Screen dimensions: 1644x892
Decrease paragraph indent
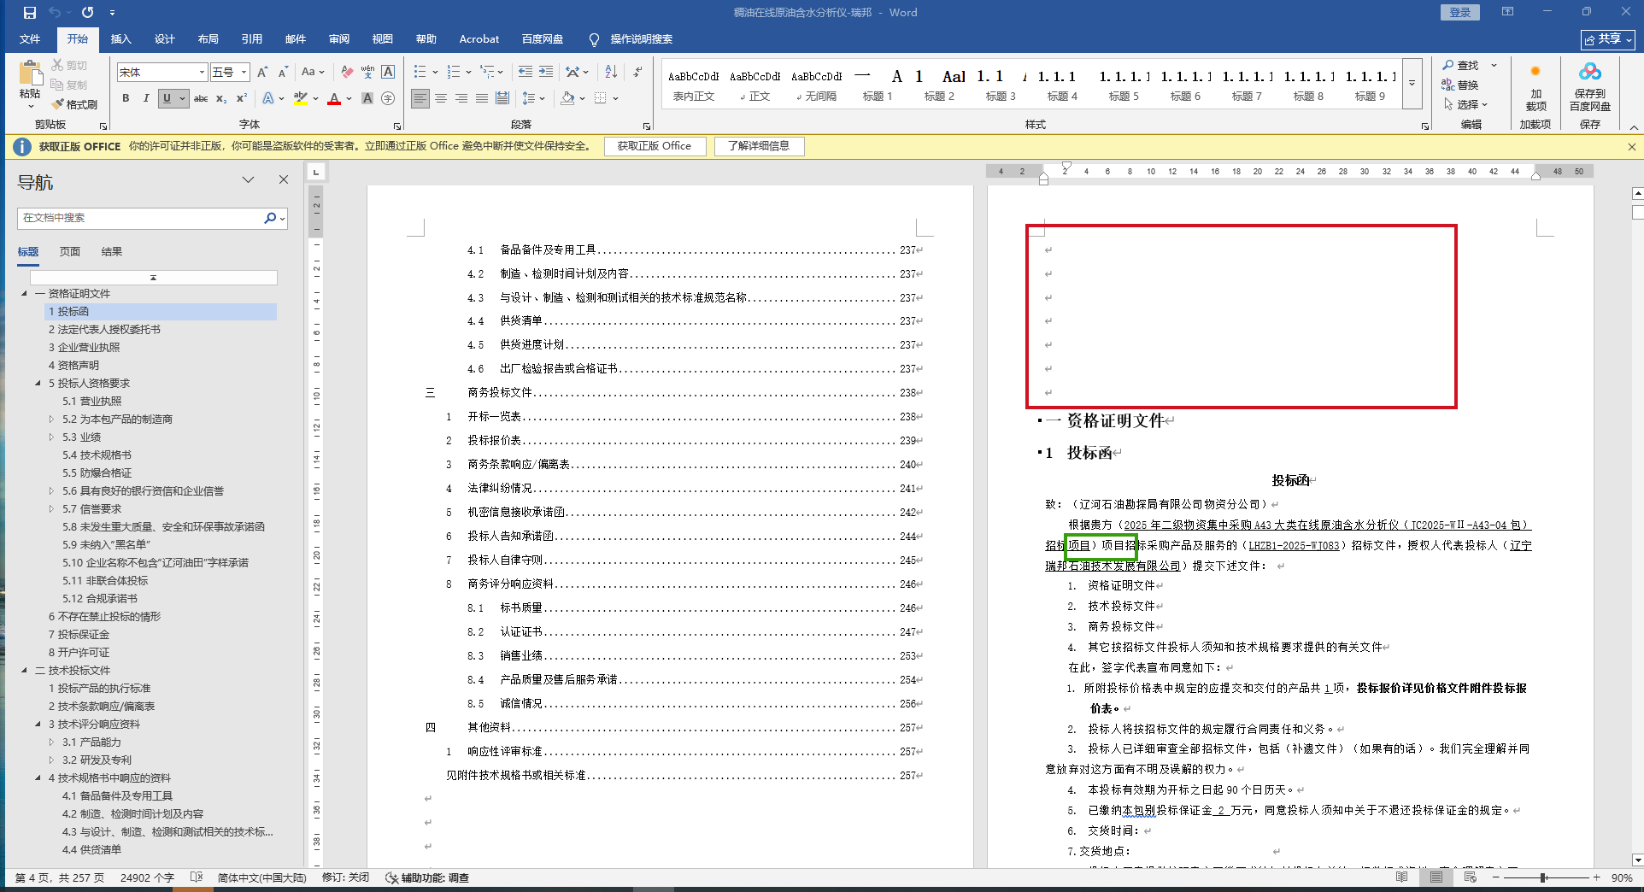(525, 72)
